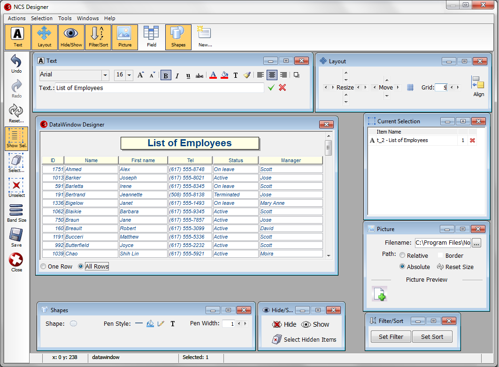Click the Save floppy disk icon

[16, 235]
